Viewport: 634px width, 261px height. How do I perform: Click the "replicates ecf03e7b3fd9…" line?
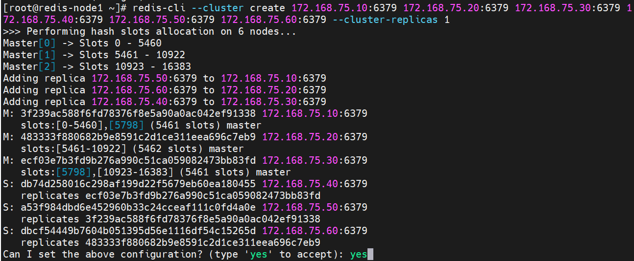tap(171, 196)
